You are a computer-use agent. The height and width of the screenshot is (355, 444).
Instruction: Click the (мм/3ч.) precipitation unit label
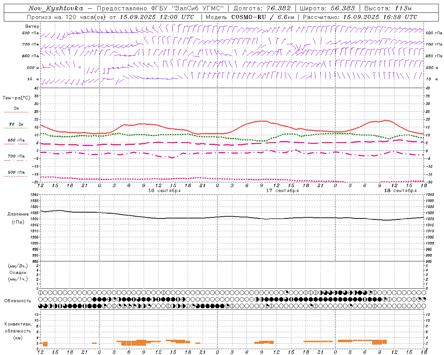tap(18, 266)
